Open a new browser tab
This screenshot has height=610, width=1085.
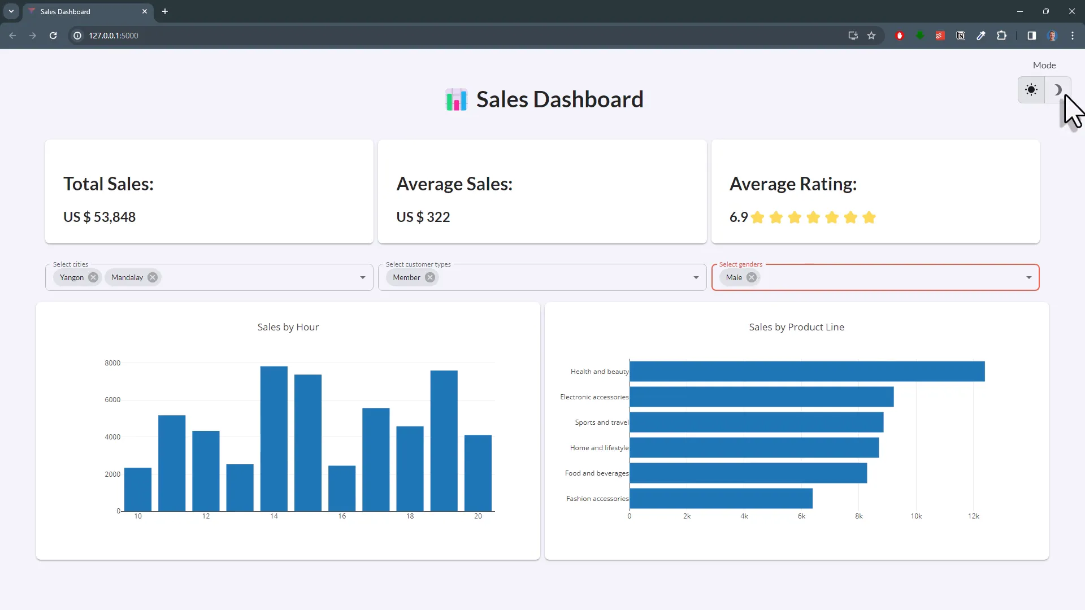165,11
